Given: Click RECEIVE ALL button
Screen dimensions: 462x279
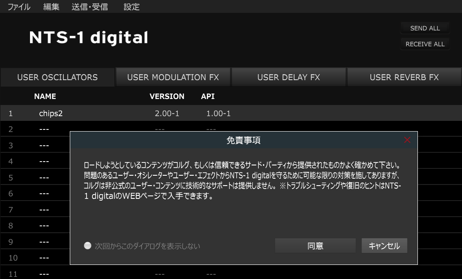Looking at the screenshot, I should [425, 44].
